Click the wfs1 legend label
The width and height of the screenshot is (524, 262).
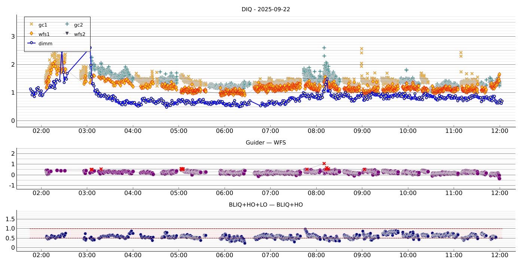click(44, 34)
